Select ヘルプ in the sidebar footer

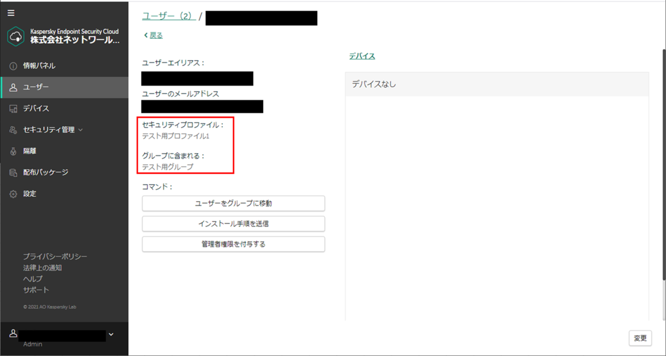click(32, 278)
